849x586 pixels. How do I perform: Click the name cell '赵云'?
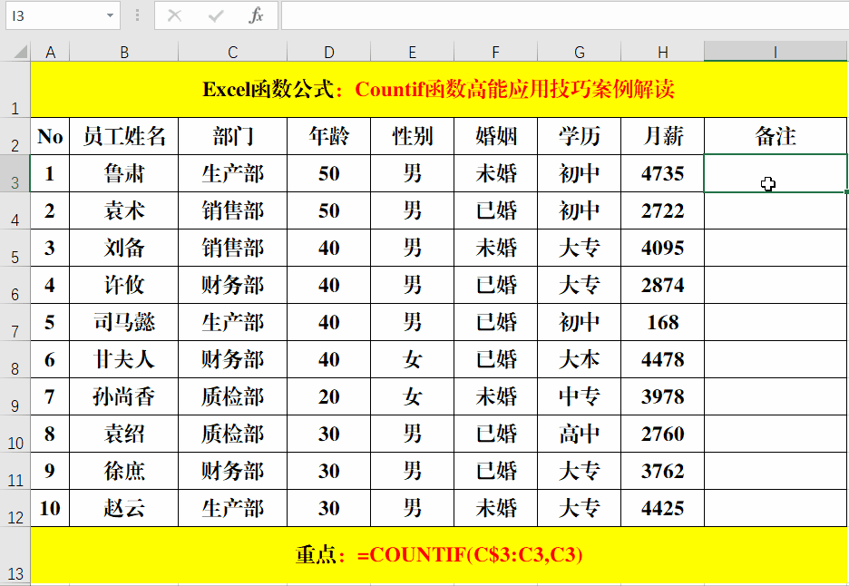(x=124, y=508)
